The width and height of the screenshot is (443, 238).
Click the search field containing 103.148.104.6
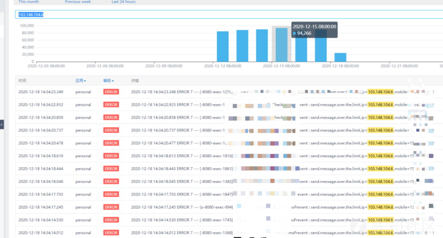(229, 14)
